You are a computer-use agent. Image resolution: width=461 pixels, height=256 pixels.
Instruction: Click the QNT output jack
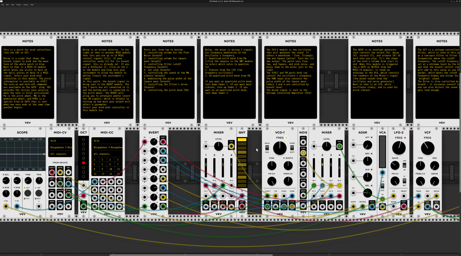[x=242, y=206]
